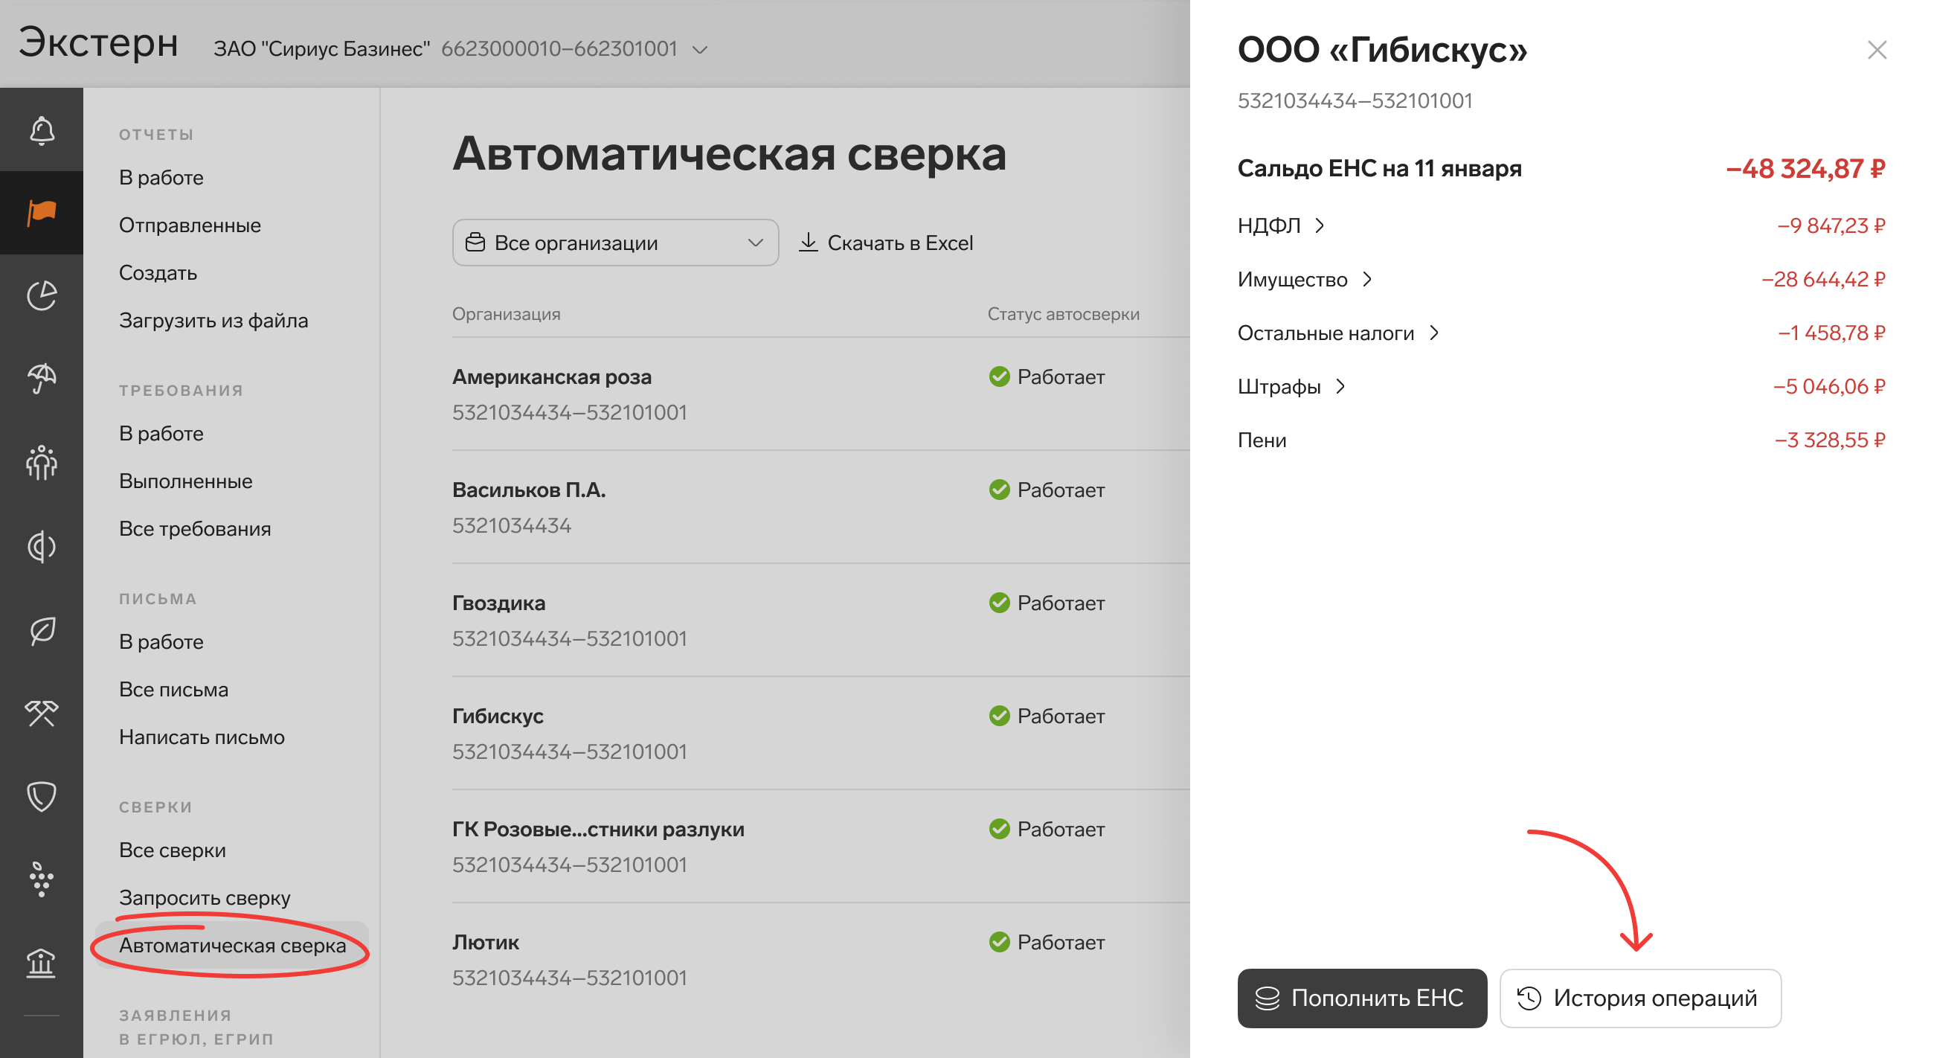Open Отправленные reports
This screenshot has width=1934, height=1058.
[189, 225]
